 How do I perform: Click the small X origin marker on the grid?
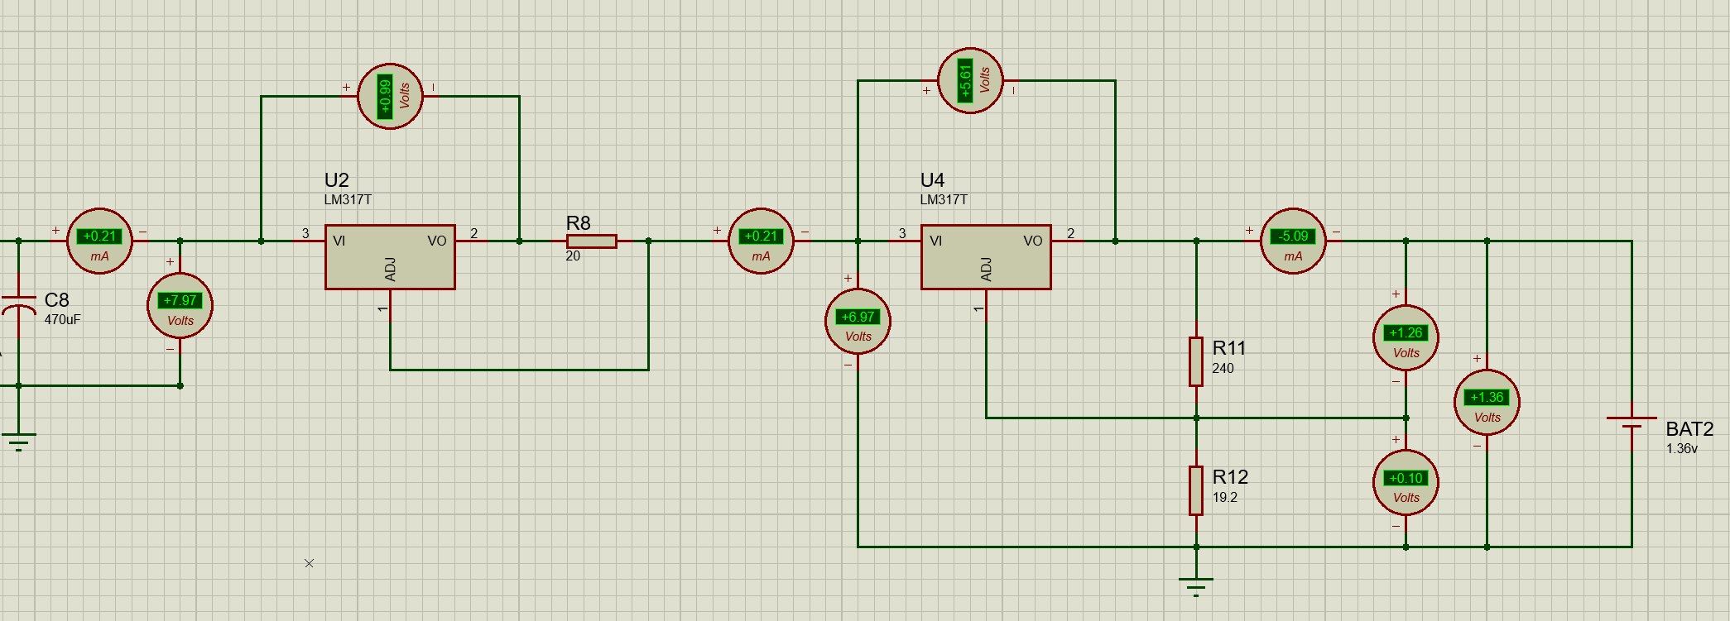309,563
